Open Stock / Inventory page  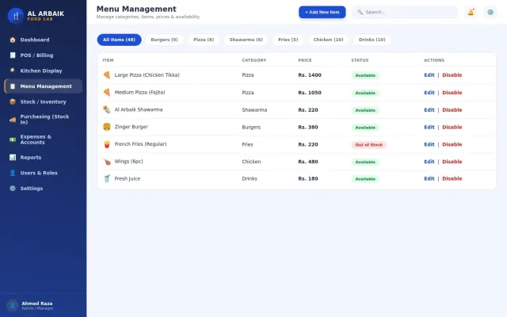[43, 101]
